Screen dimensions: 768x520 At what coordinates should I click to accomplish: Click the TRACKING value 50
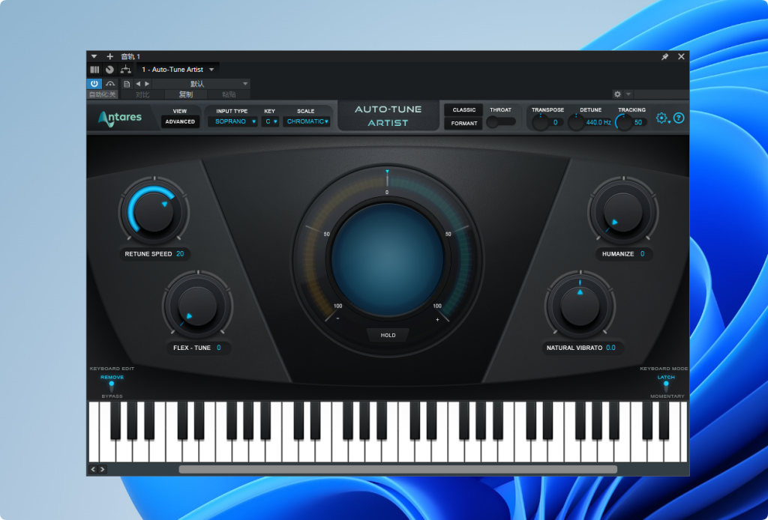pyautogui.click(x=638, y=122)
